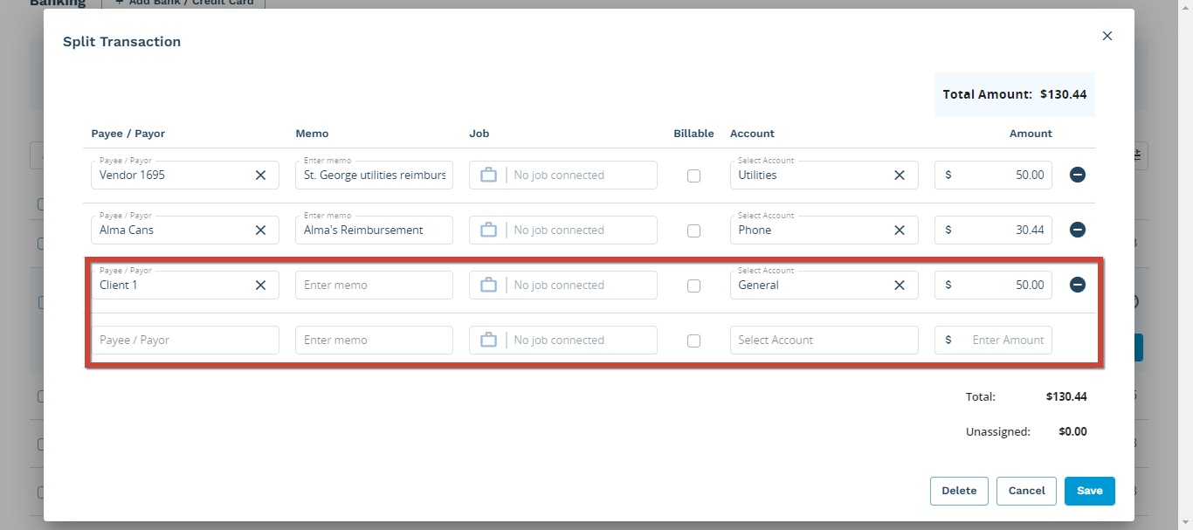Screen dimensions: 1193x530
Task: Check Billable for Alma Cans row
Action: tap(693, 231)
